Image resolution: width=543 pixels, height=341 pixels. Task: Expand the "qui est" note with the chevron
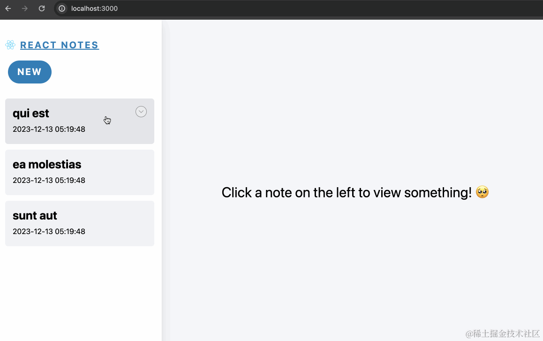(x=141, y=112)
